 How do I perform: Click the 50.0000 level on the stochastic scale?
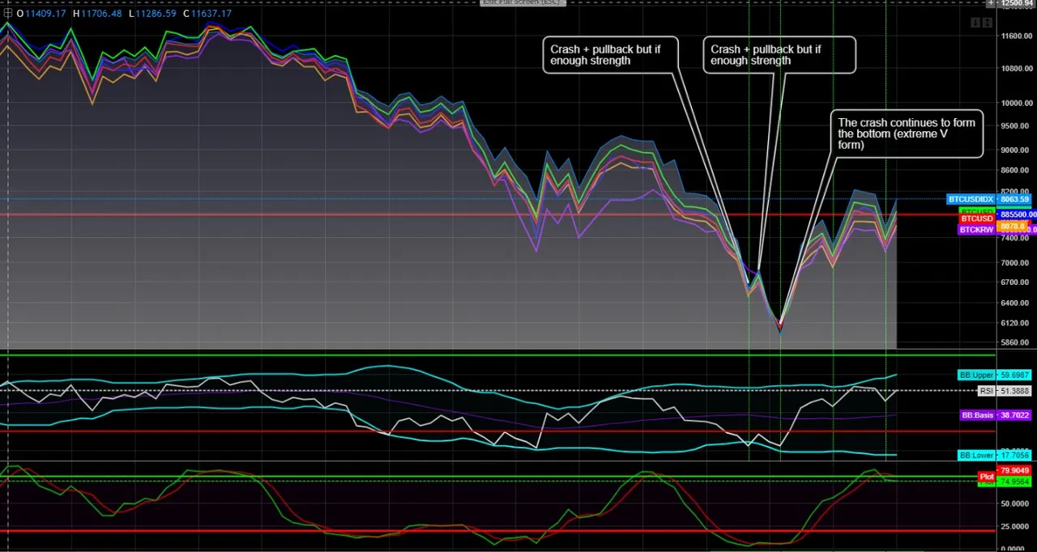(1017, 503)
